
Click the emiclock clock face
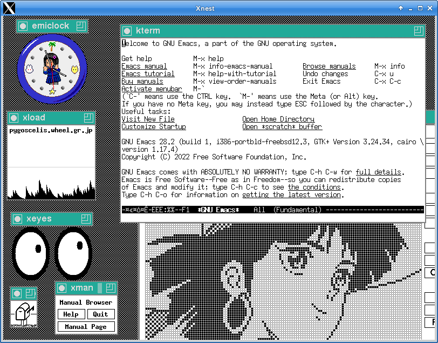coord(52,69)
